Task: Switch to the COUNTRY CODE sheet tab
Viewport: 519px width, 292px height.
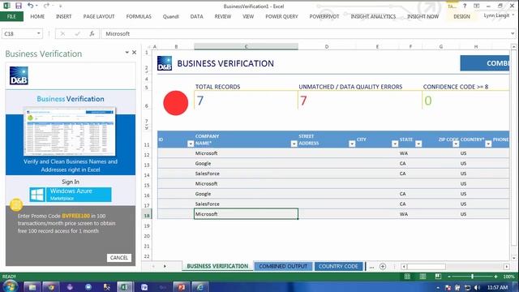Action: tap(338, 266)
